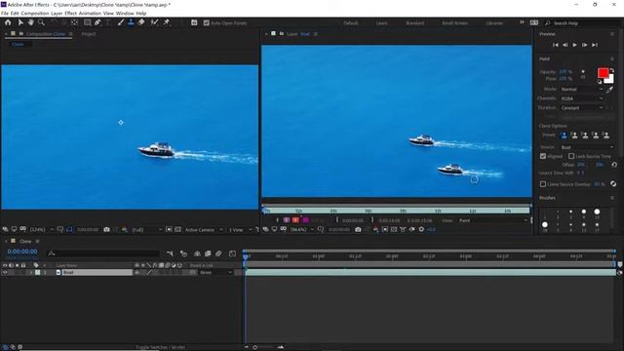Open the clone Source dropdown showing Boat
The height and width of the screenshot is (351, 624).
(x=587, y=147)
